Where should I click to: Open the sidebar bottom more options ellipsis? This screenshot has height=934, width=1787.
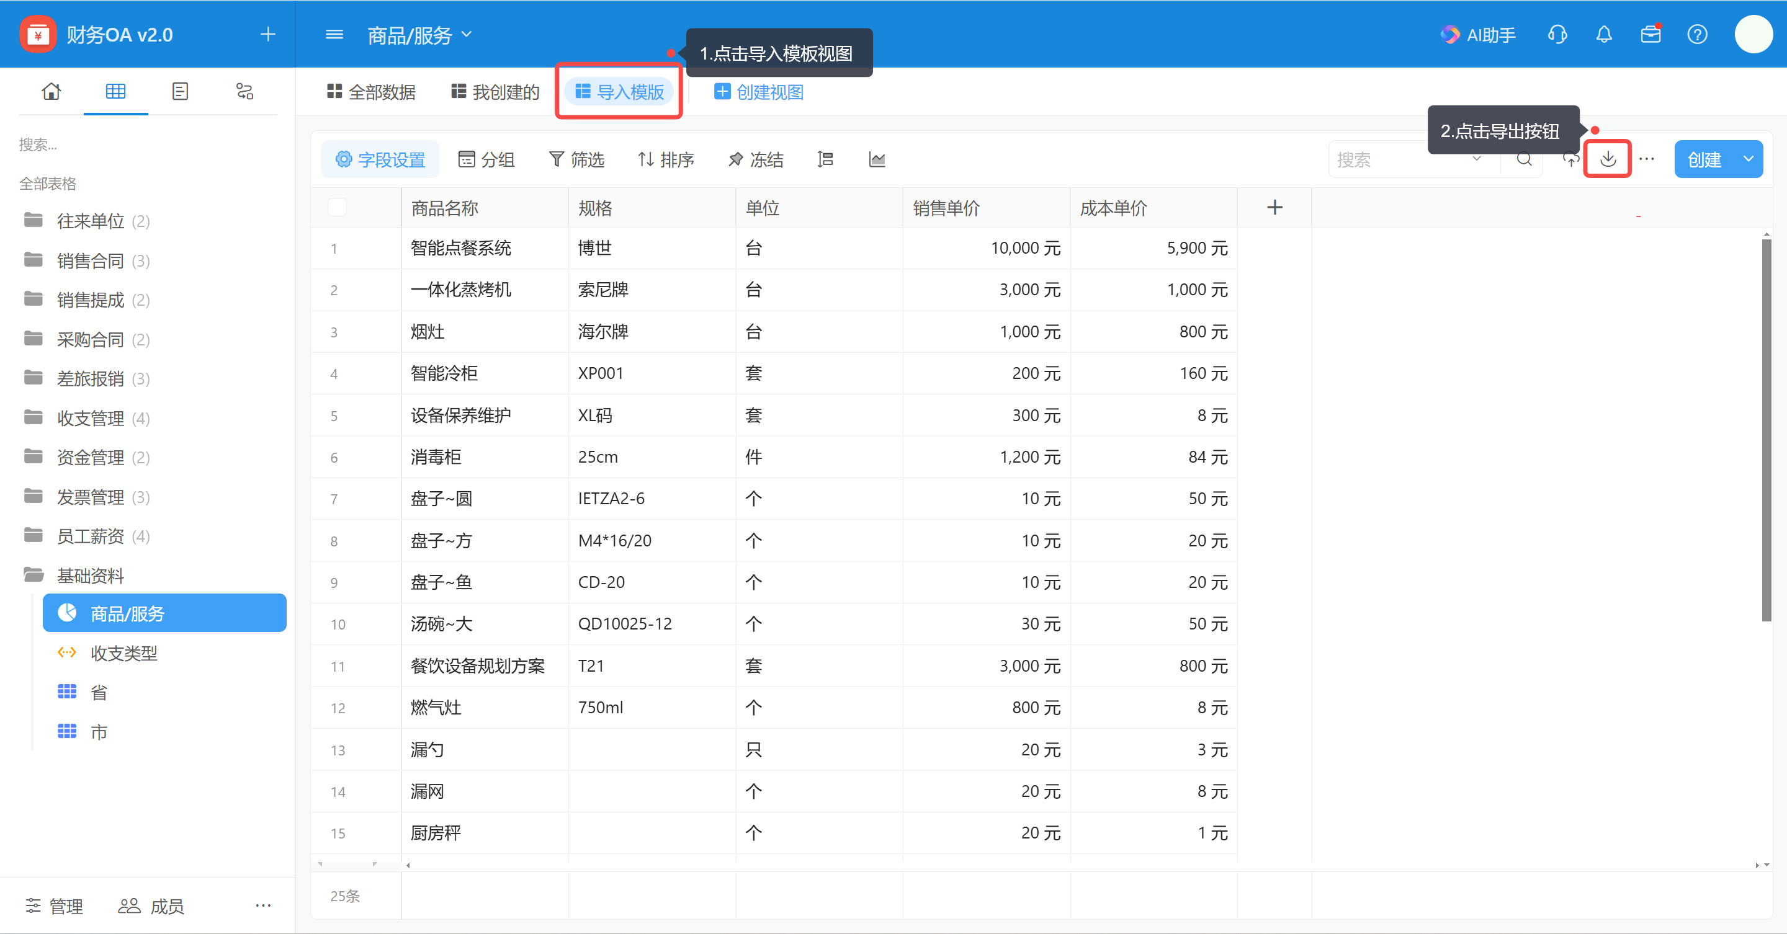tap(263, 905)
